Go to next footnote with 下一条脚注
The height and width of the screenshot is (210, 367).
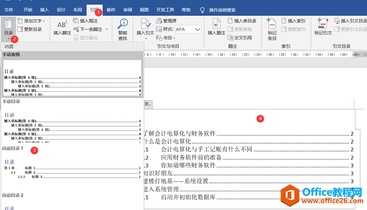tap(88, 29)
